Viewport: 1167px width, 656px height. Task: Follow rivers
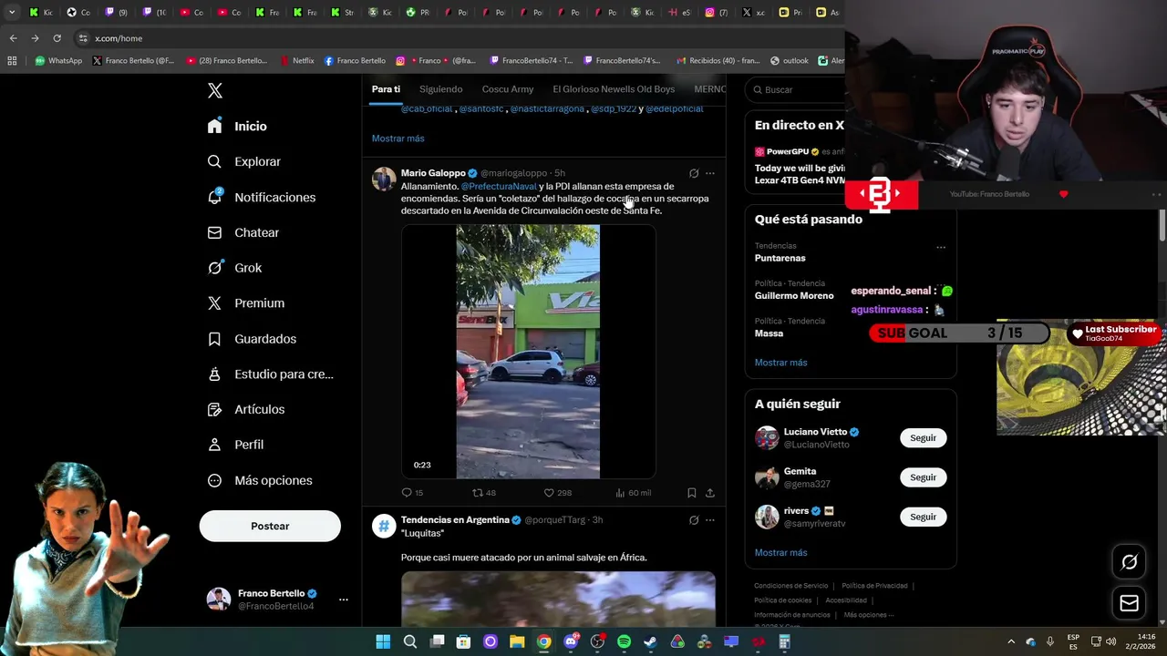click(x=923, y=517)
